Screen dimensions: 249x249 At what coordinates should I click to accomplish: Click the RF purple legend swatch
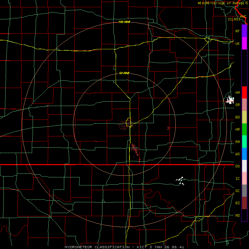(x=244, y=31)
